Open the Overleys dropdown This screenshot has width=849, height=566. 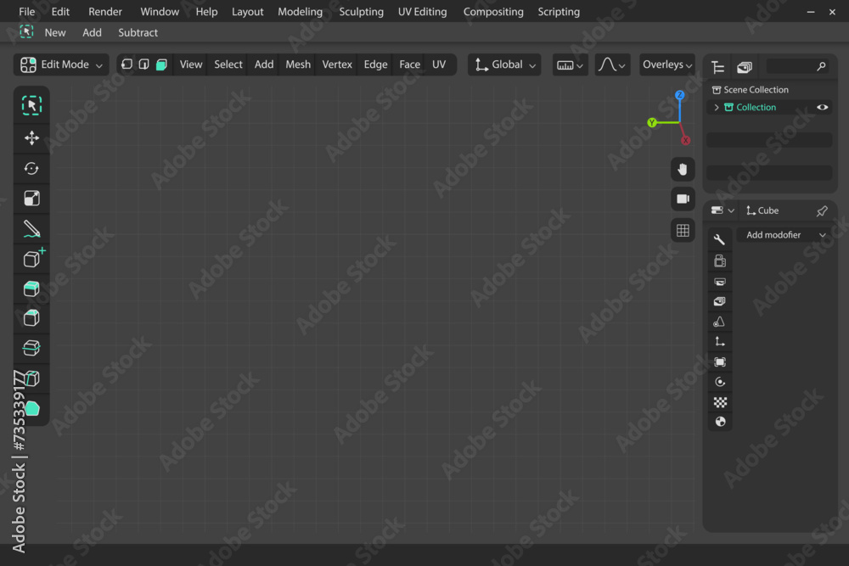(667, 64)
